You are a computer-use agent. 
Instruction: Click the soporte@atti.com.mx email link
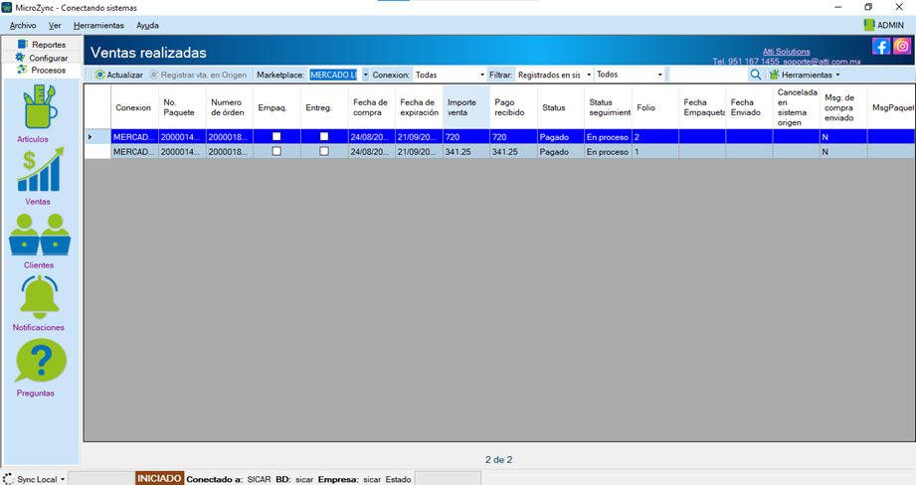click(x=822, y=62)
